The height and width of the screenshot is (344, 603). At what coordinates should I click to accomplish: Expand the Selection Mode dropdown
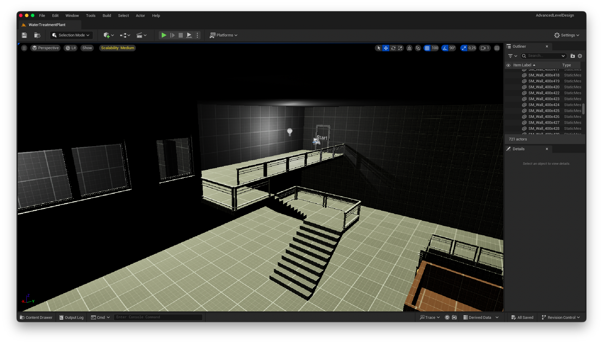coord(72,35)
